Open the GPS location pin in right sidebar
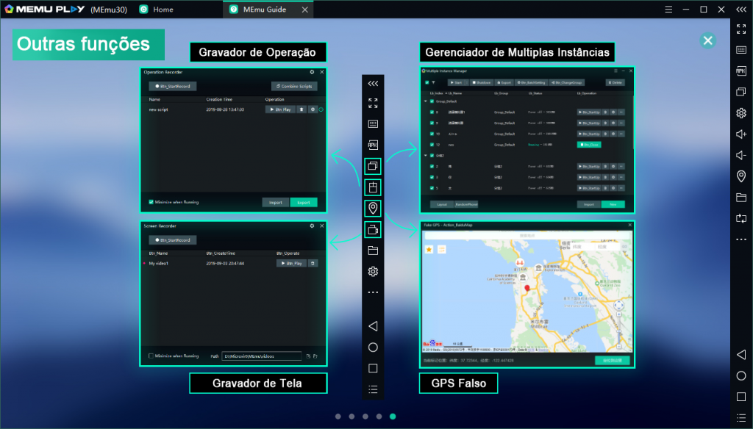Viewport: 753px width, 429px height. [741, 176]
